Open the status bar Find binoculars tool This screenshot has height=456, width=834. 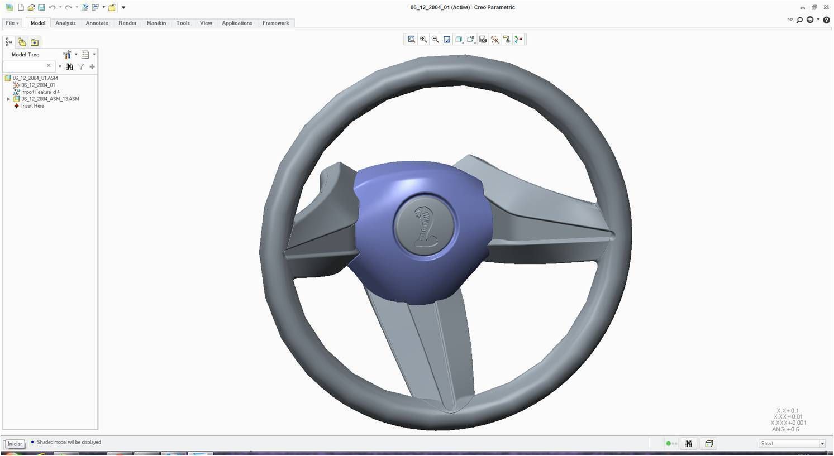(x=688, y=444)
